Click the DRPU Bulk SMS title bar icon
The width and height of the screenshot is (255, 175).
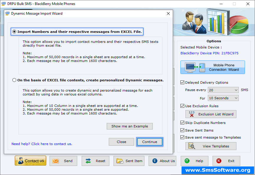[4, 4]
